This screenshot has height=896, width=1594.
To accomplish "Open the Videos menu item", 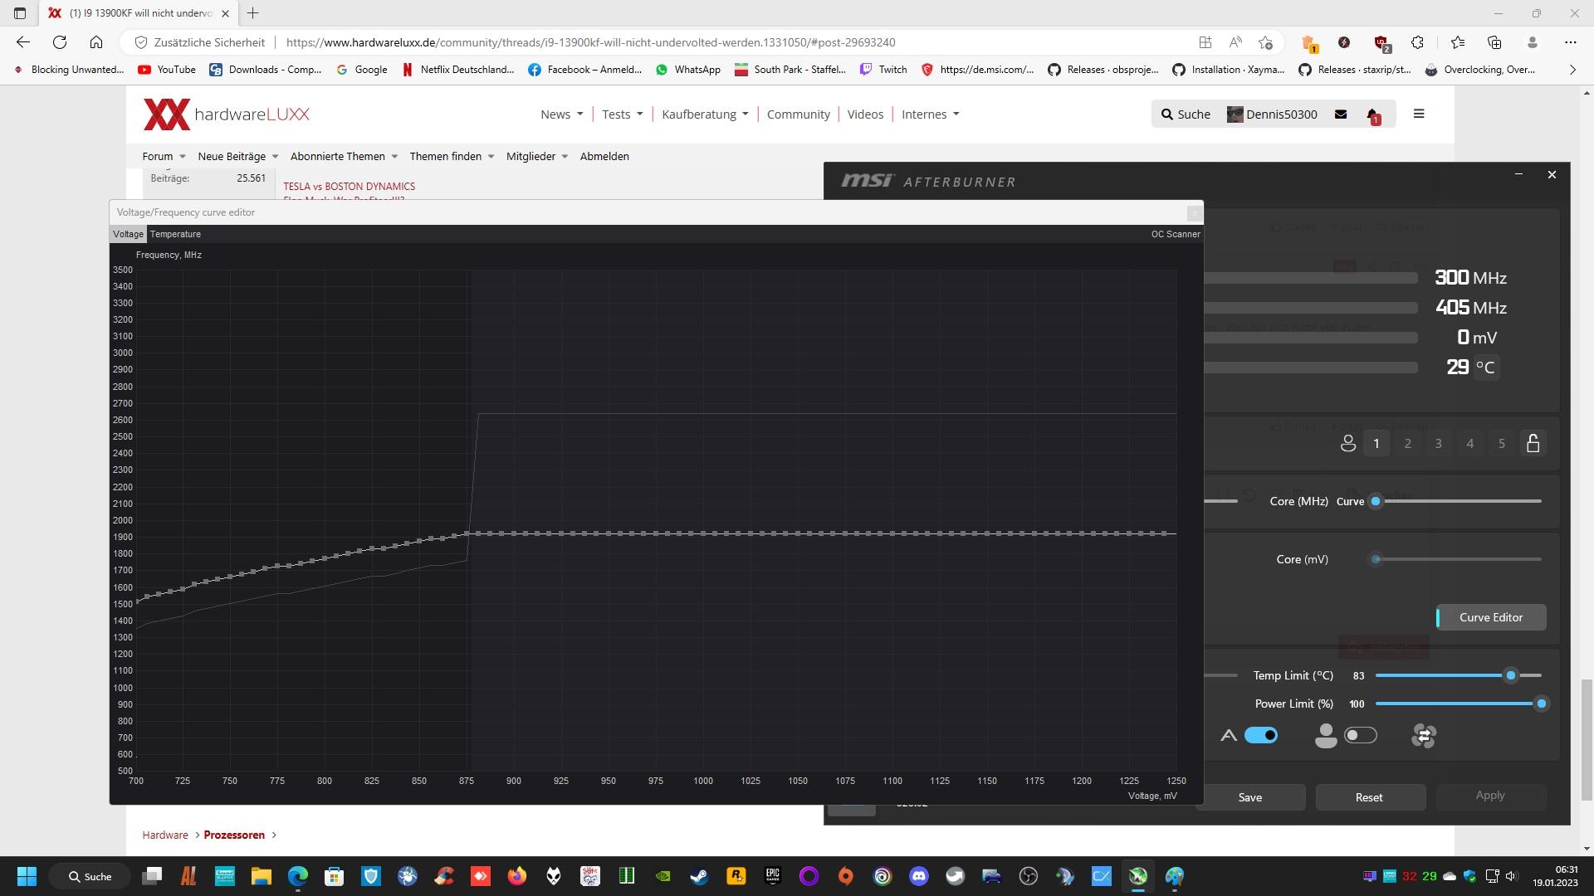I will (x=865, y=114).
